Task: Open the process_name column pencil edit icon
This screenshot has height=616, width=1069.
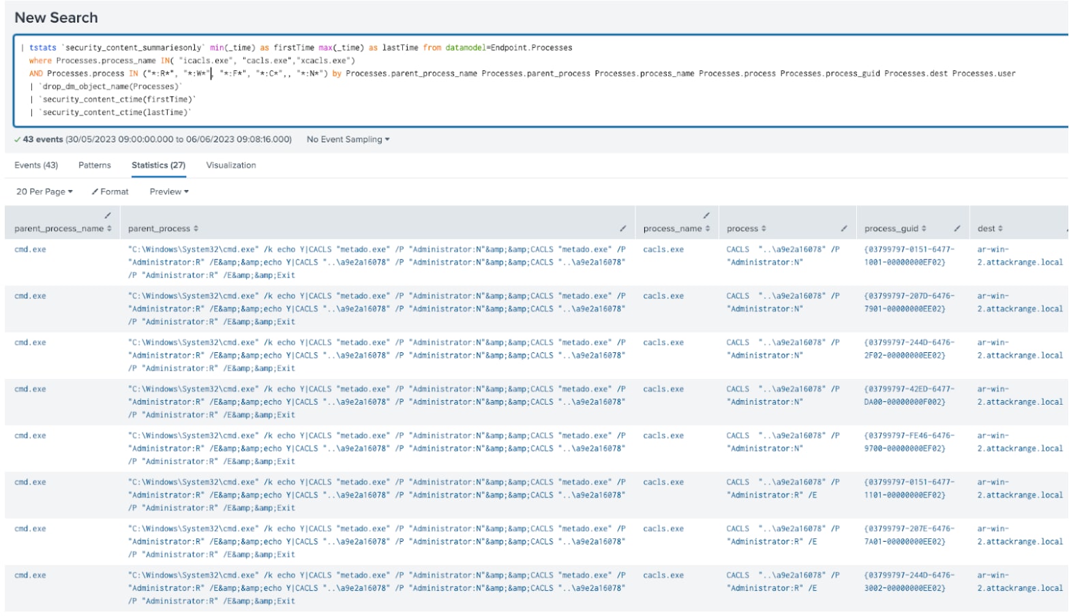Action: pos(706,215)
